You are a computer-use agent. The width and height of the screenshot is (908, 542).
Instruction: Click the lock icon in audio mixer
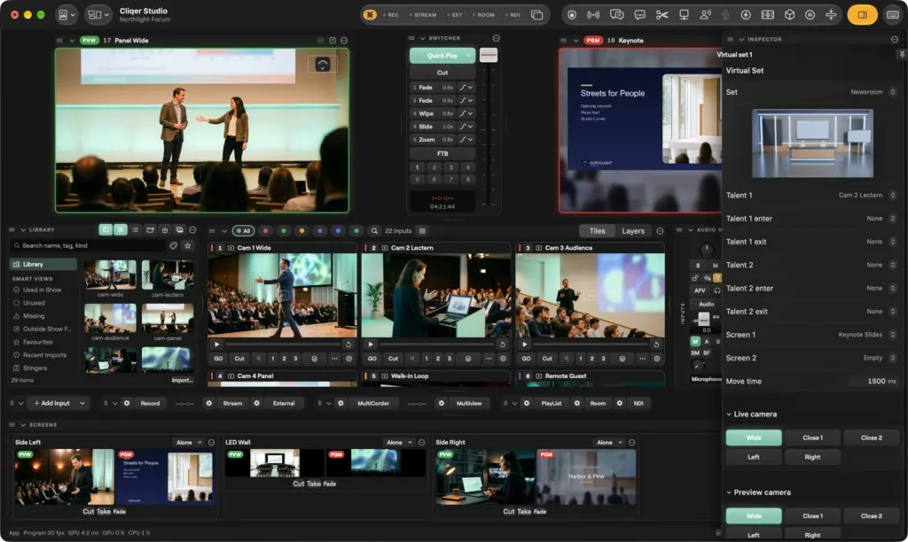(x=695, y=278)
